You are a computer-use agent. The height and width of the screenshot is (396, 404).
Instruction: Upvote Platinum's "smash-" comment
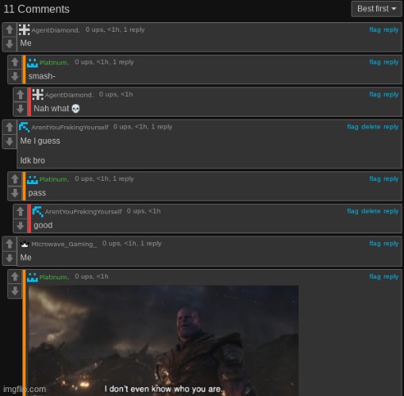[x=15, y=62]
